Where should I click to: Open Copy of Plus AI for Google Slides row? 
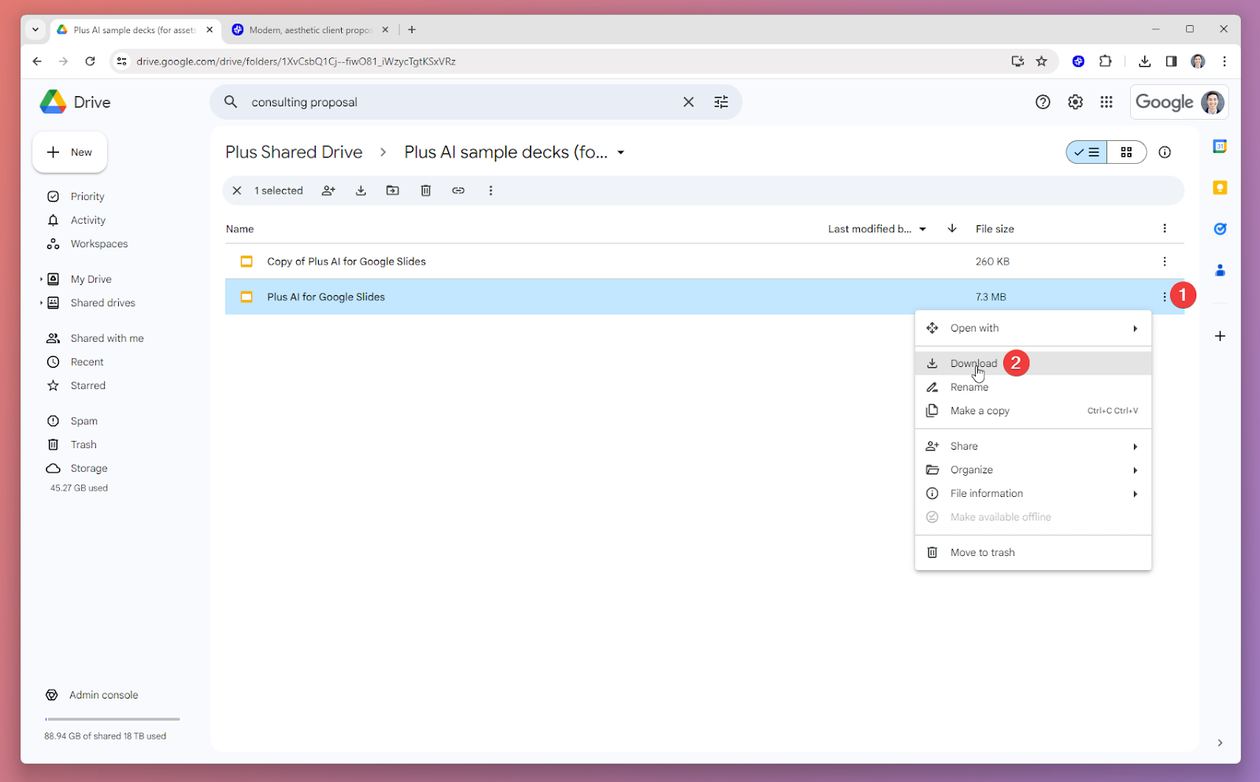point(704,261)
